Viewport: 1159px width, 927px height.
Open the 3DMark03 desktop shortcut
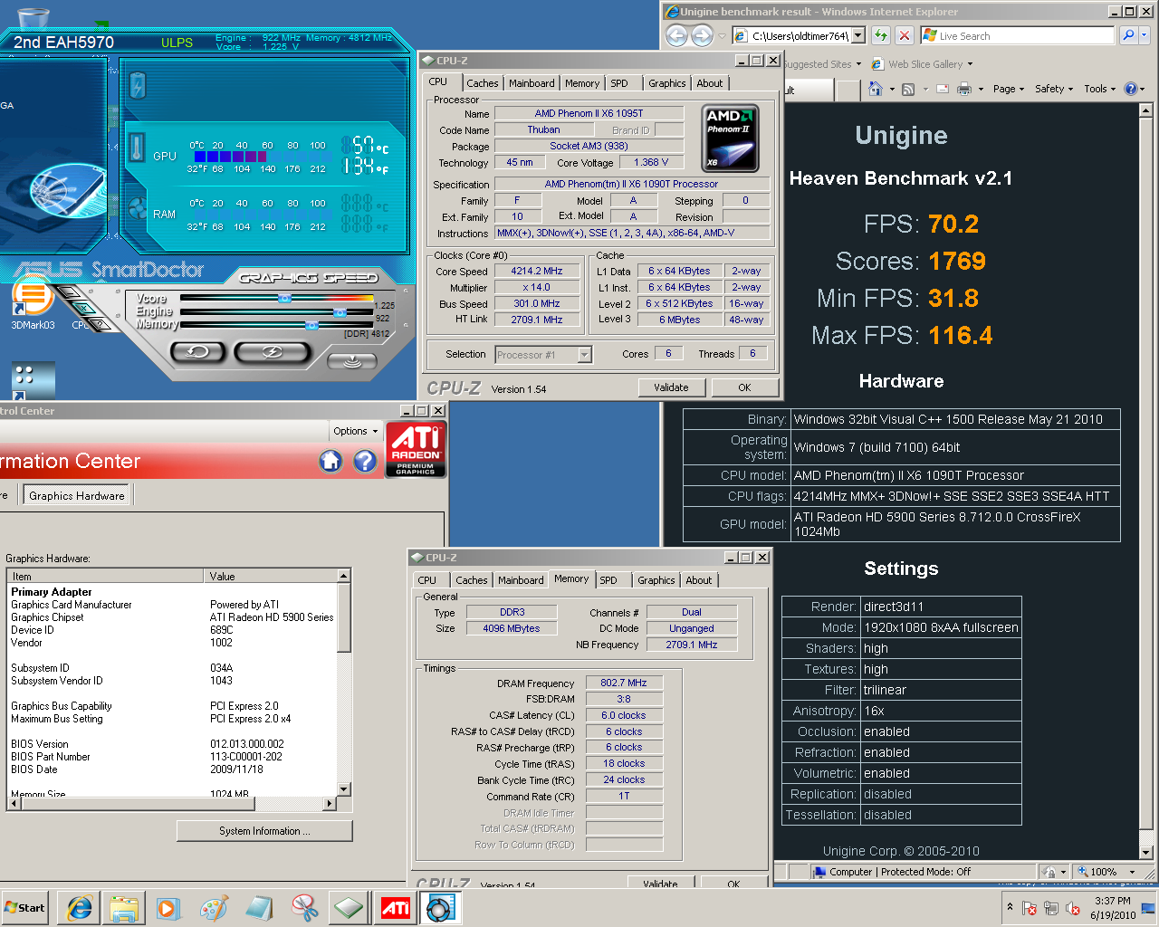[33, 301]
